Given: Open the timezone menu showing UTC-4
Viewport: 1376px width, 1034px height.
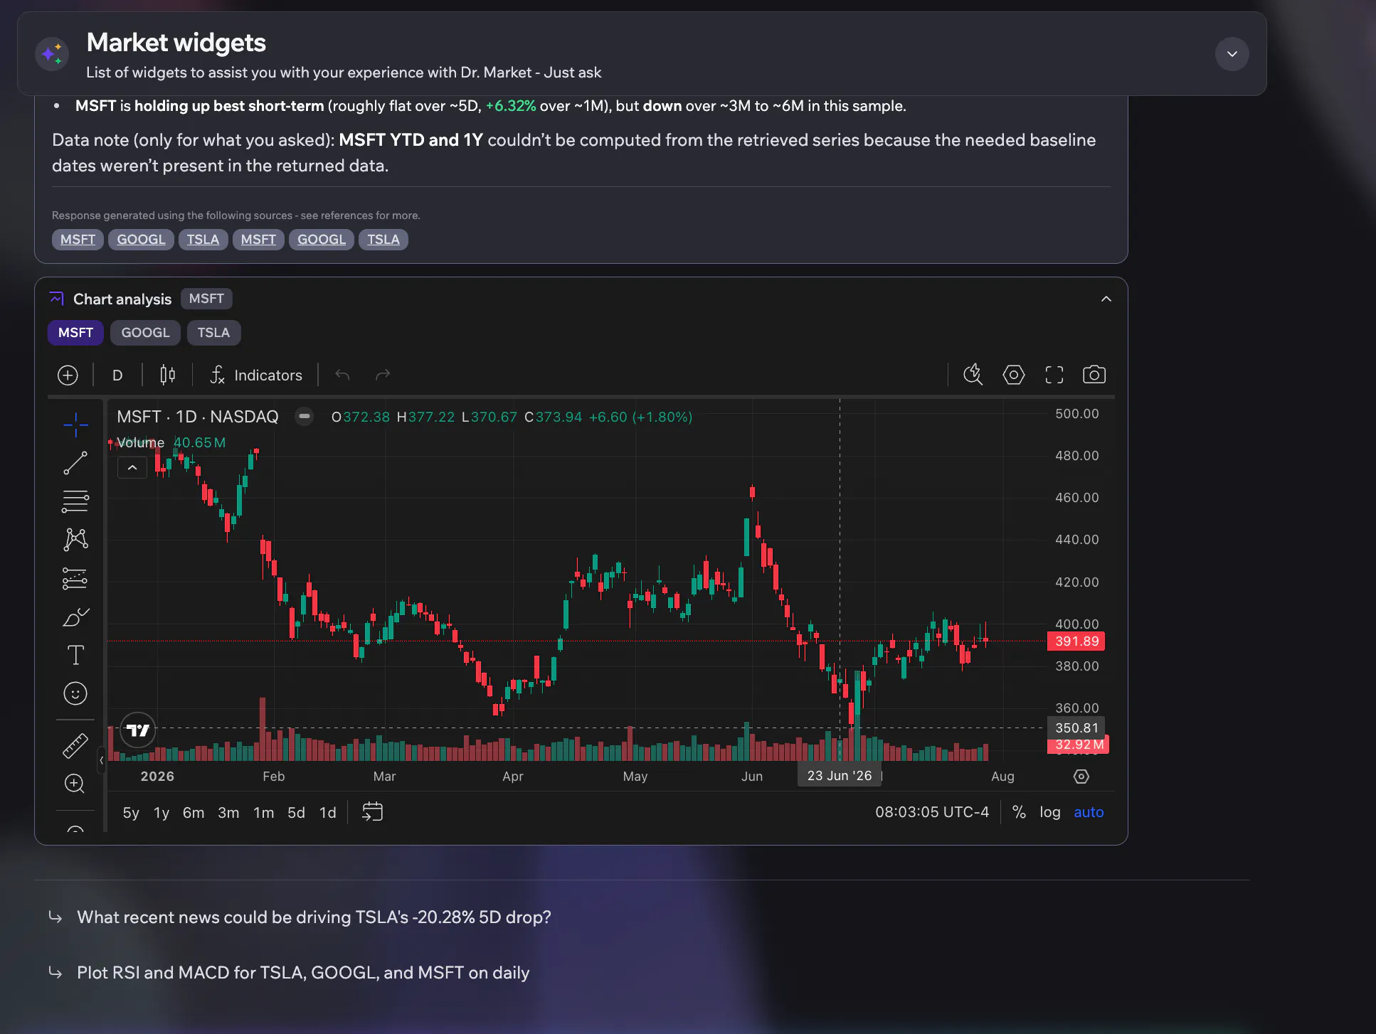Looking at the screenshot, I should 932,812.
